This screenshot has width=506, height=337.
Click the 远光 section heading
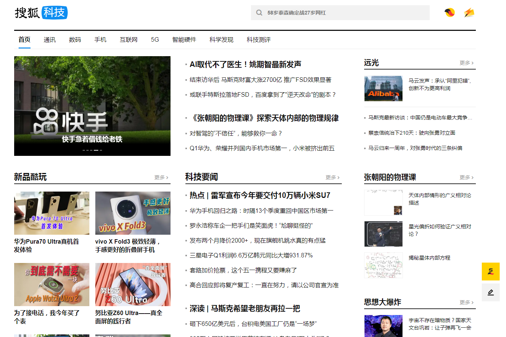click(371, 62)
